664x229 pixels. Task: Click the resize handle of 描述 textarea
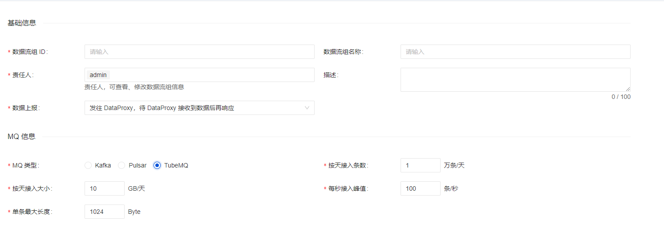[628, 89]
